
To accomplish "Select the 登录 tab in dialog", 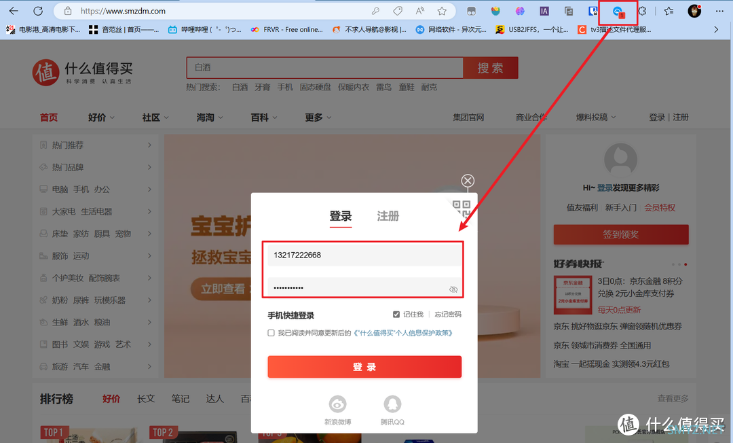I will pos(340,216).
